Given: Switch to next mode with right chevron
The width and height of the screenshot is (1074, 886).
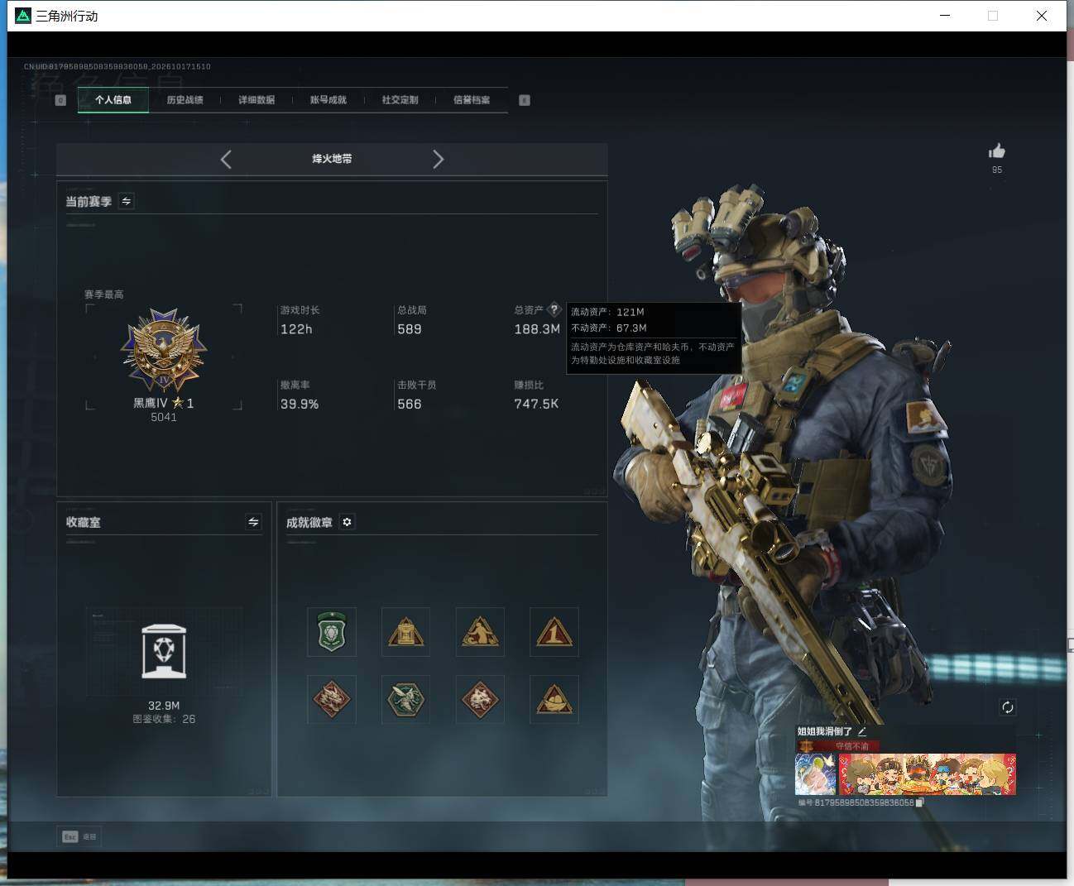Looking at the screenshot, I should tap(438, 159).
